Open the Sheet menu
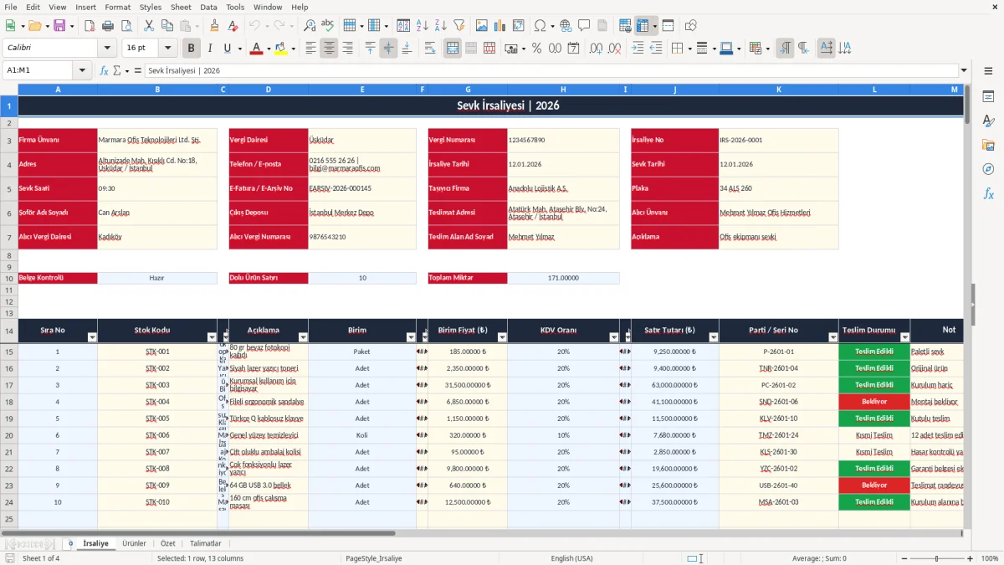This screenshot has width=1004, height=565. pos(181,7)
